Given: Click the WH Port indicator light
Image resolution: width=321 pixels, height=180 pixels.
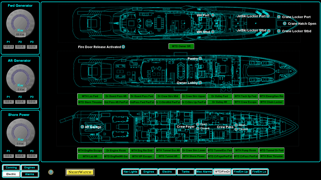Looking at the screenshot, I should 213,15.
